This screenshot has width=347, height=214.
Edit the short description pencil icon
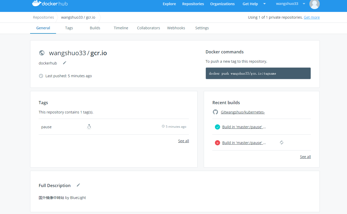click(65, 63)
